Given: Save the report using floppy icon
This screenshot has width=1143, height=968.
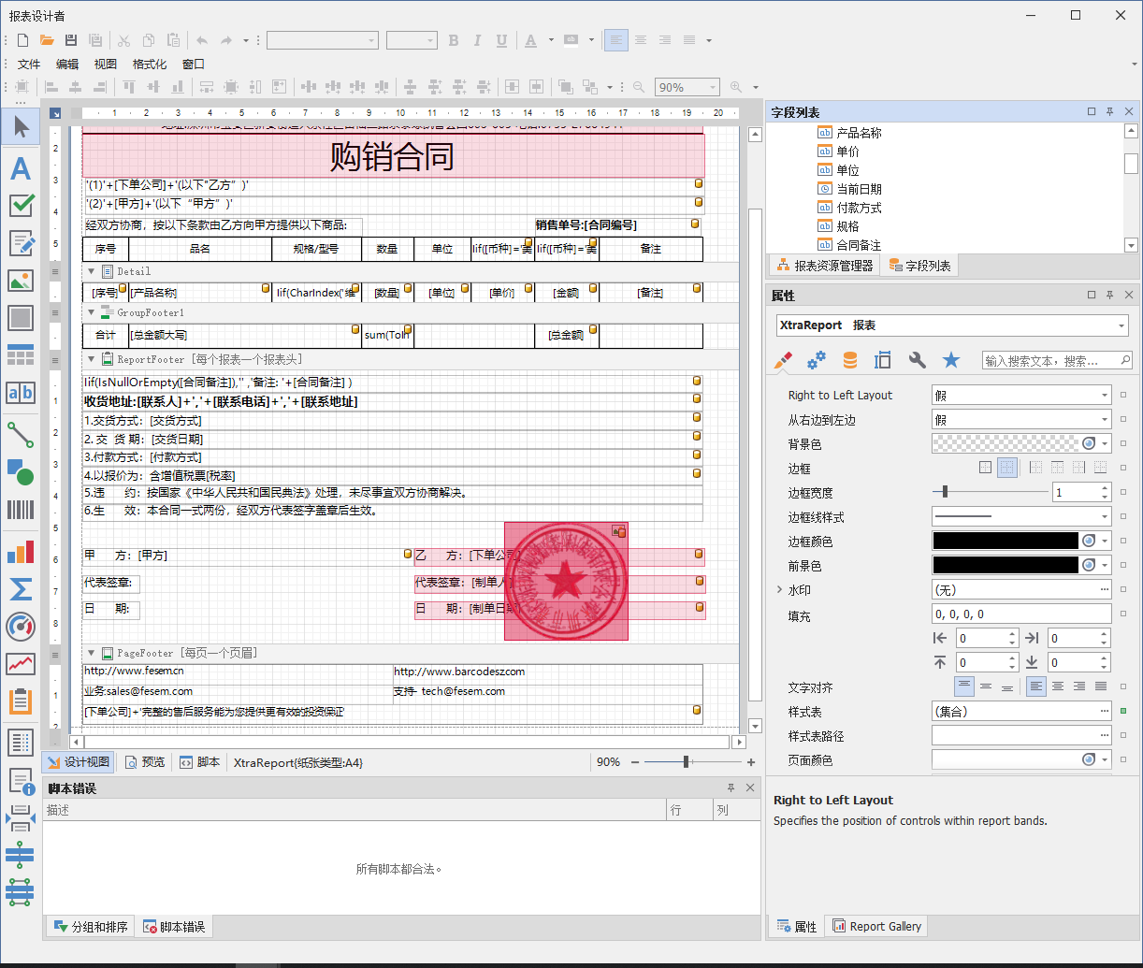Looking at the screenshot, I should [x=71, y=40].
